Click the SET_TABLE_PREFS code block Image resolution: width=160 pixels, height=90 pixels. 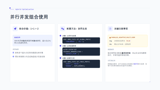81,64
